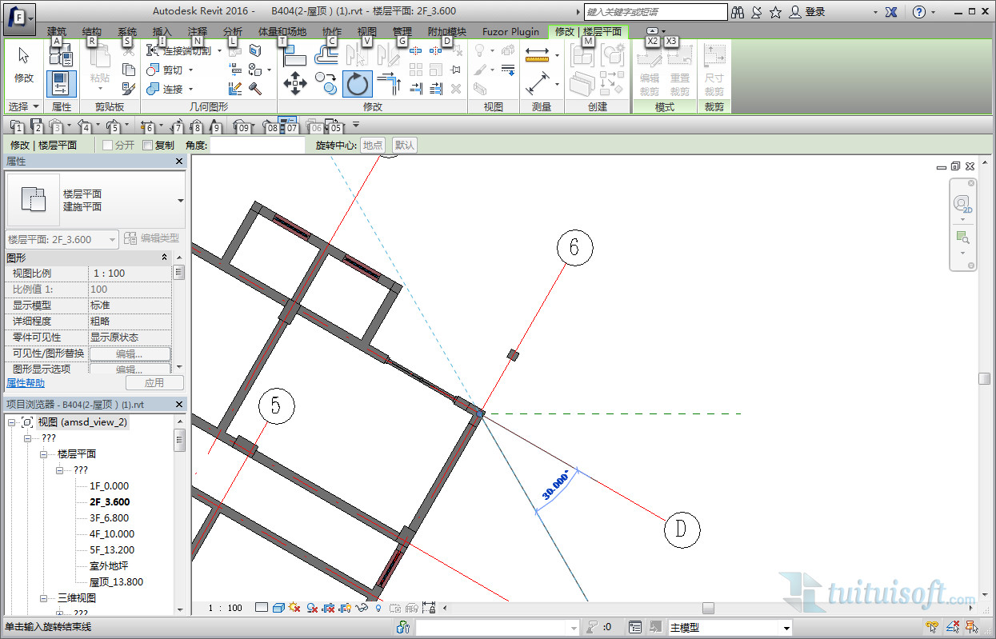Click the 地点 rotation center button
Image resolution: width=996 pixels, height=639 pixels.
coord(373,146)
